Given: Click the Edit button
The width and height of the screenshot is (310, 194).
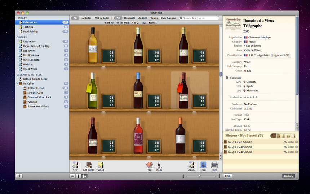Looking at the screenshot, I should 227,176.
